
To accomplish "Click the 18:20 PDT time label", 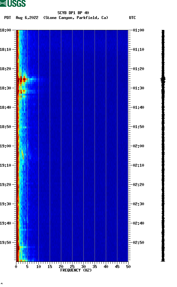I will click(5, 69).
